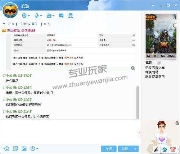
Task: Collapse the right side panel arrow
Action: click(139, 133)
